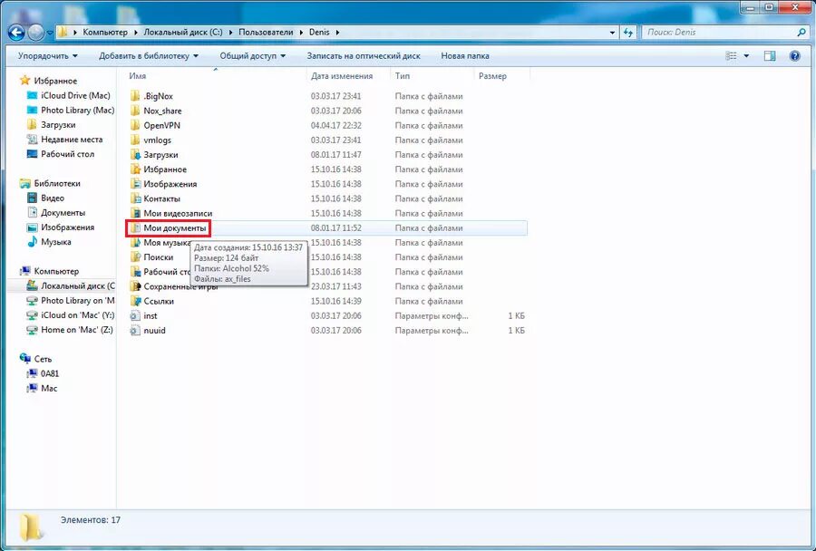Screen dimensions: 816x551
Task: Click the Музыка library icon
Action: 33,241
